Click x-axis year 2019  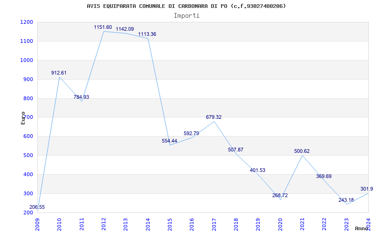pyautogui.click(x=258, y=225)
